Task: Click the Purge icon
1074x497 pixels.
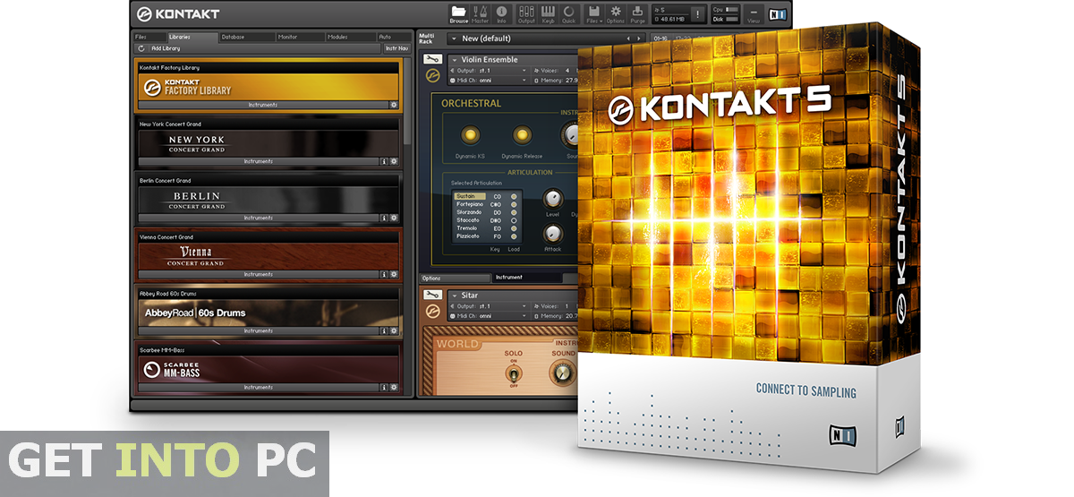Action: click(637, 13)
